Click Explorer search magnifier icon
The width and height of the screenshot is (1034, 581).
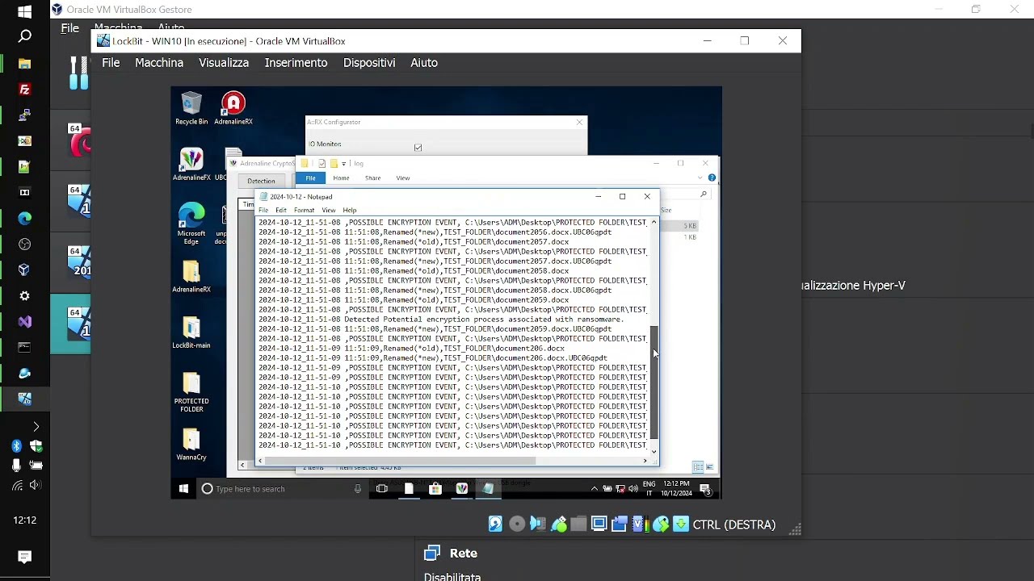click(x=704, y=194)
